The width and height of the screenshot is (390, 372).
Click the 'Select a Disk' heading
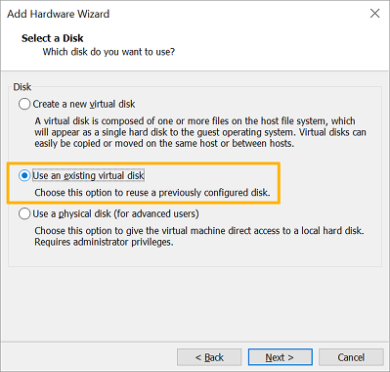[x=53, y=38]
